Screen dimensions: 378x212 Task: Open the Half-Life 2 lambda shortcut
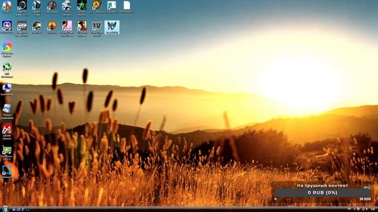(x=96, y=7)
